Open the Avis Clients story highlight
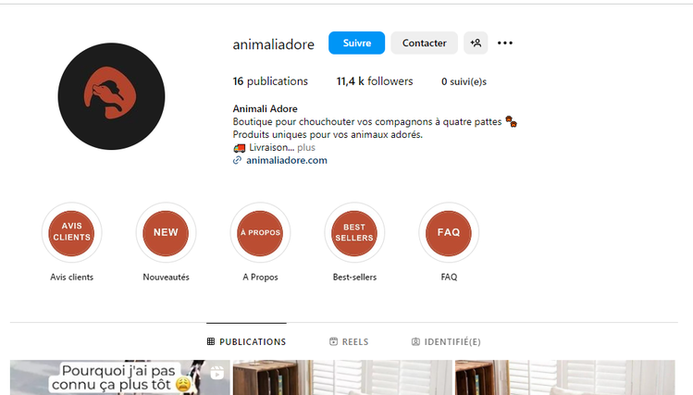 [x=71, y=232]
